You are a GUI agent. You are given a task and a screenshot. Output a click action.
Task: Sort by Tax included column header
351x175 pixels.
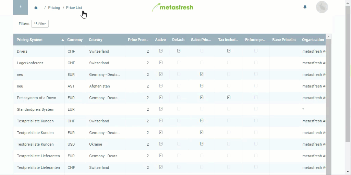pyautogui.click(x=228, y=40)
